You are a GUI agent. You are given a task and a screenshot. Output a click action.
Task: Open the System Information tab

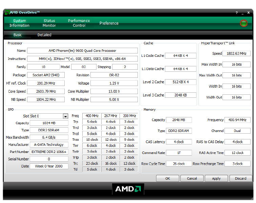19,23
